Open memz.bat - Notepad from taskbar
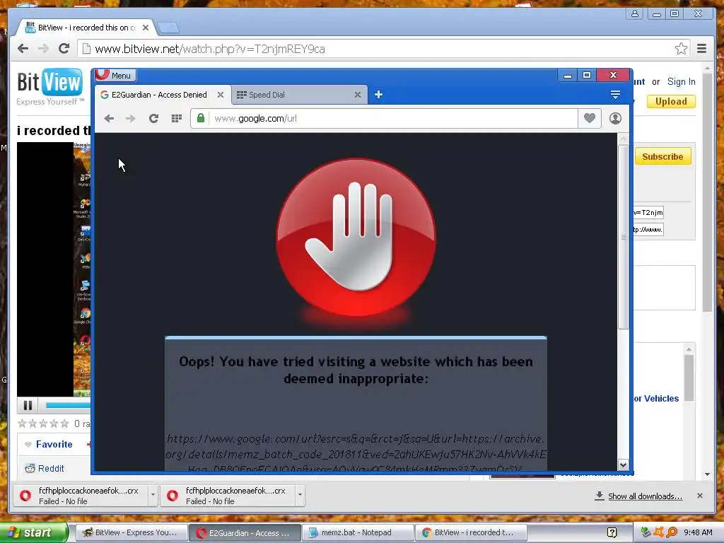 coord(358,532)
